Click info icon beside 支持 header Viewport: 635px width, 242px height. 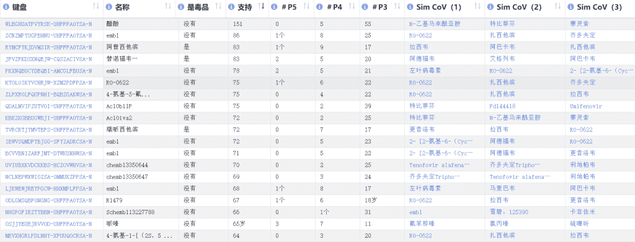click(231, 7)
